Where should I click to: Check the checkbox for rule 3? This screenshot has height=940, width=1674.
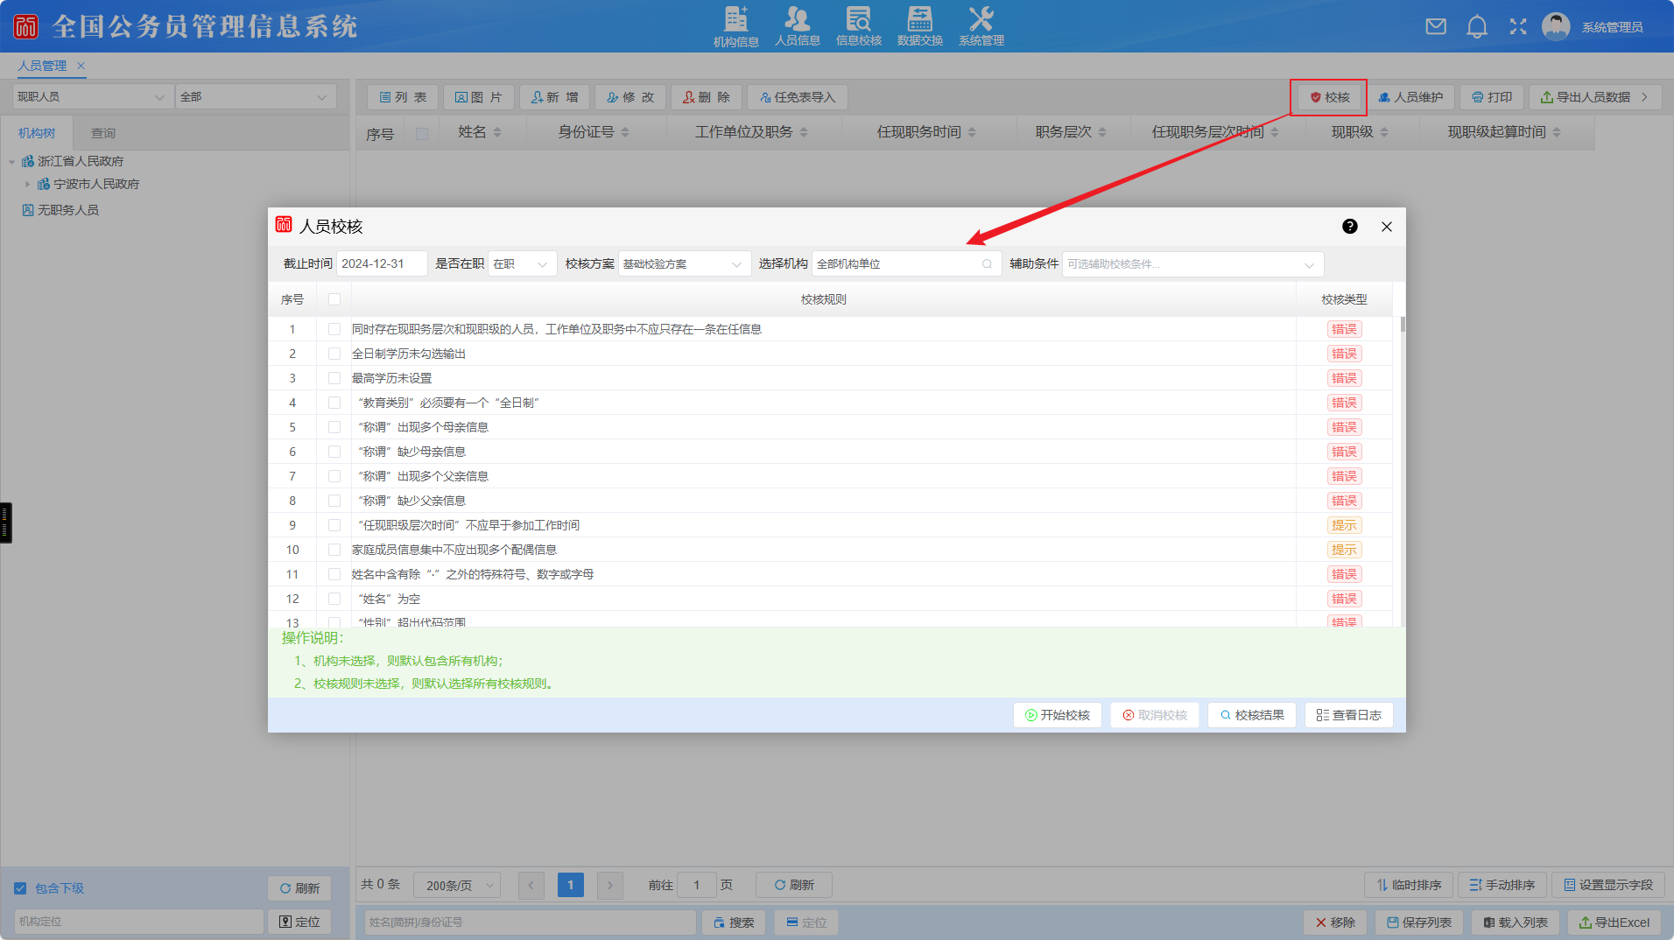(x=334, y=378)
